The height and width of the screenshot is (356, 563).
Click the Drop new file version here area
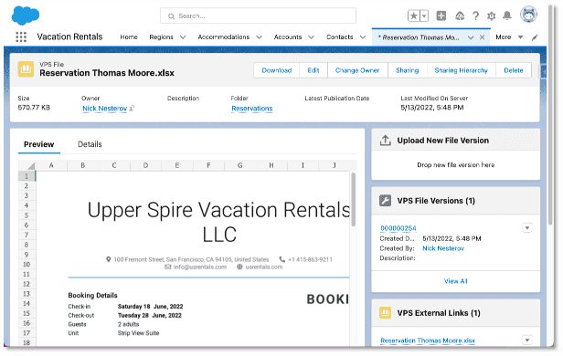pyautogui.click(x=456, y=165)
